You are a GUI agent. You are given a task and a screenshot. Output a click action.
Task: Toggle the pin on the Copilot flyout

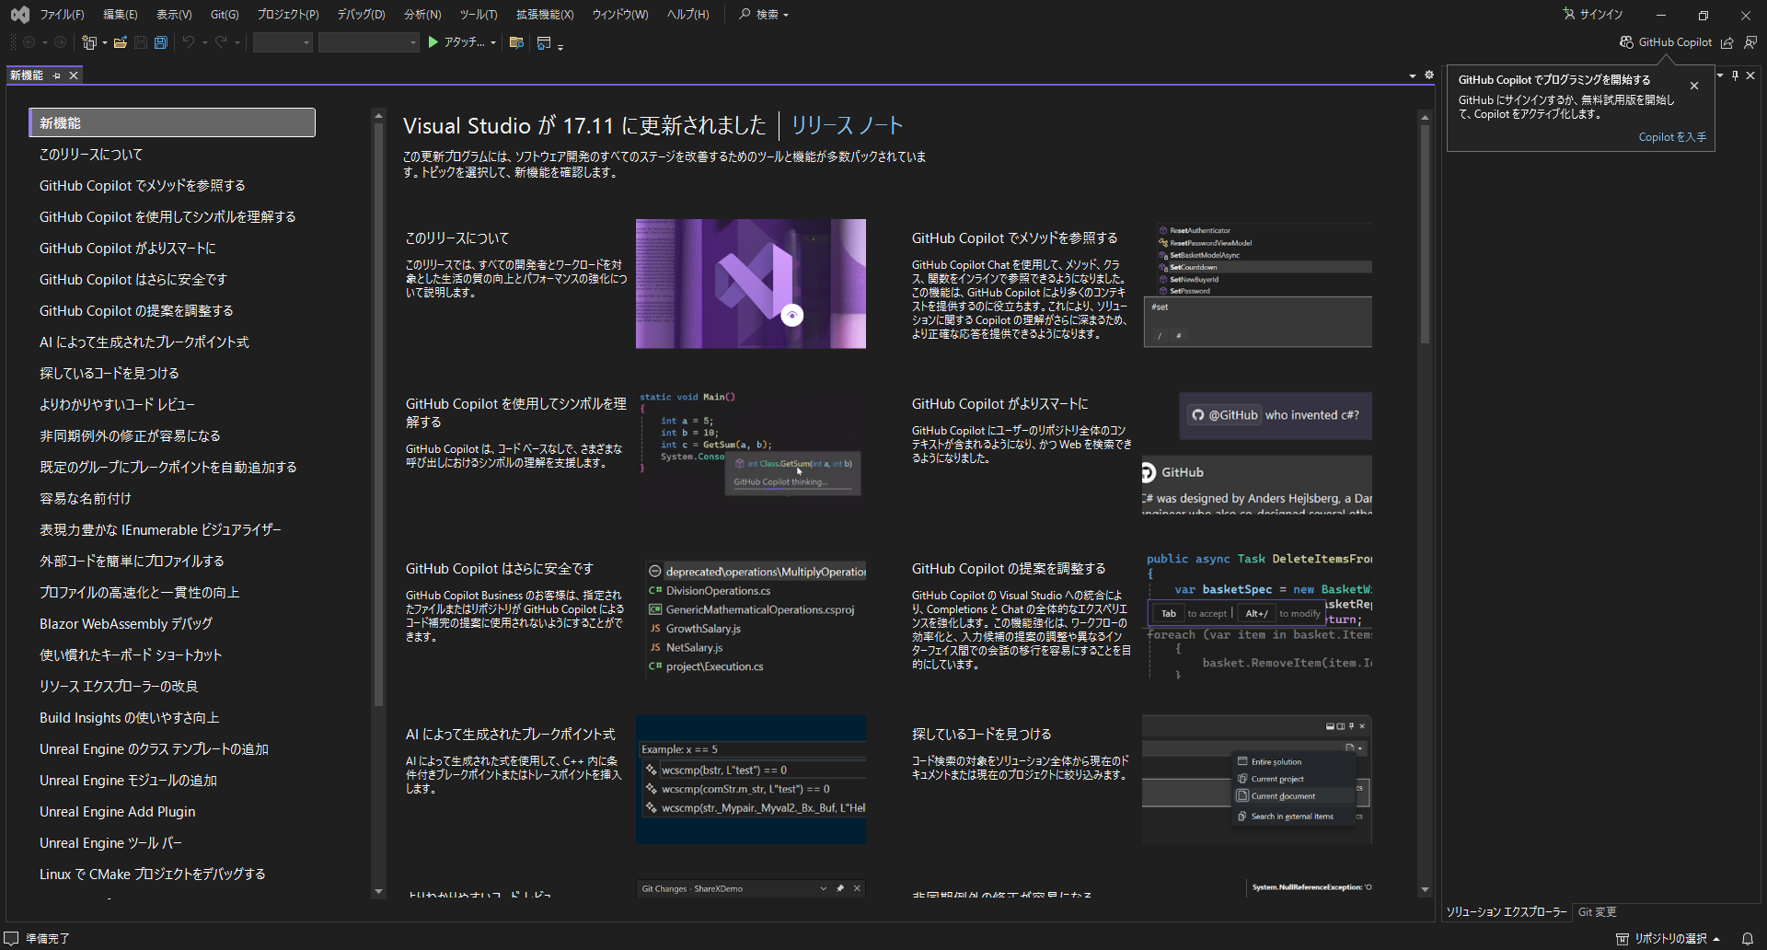1736,75
